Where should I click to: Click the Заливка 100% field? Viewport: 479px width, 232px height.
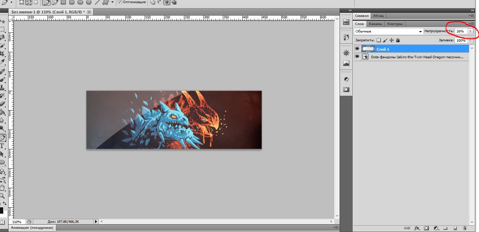pyautogui.click(x=461, y=40)
